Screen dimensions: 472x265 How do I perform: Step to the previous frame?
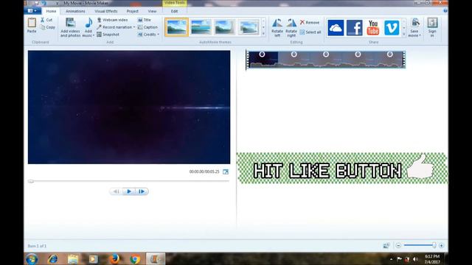(116, 191)
